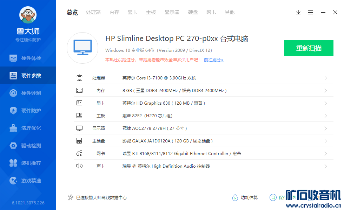Switch to the top 主板 tab
Viewport: 344px width, 210px height.
[151, 13]
